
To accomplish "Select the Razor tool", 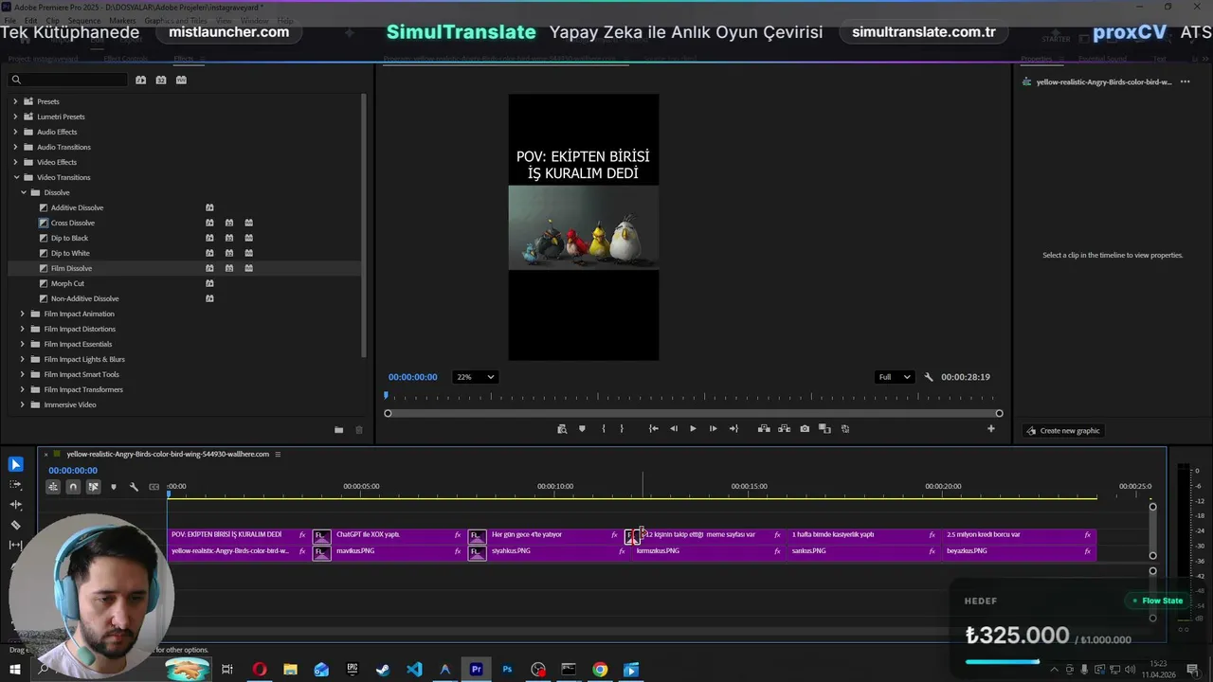I will (x=15, y=525).
